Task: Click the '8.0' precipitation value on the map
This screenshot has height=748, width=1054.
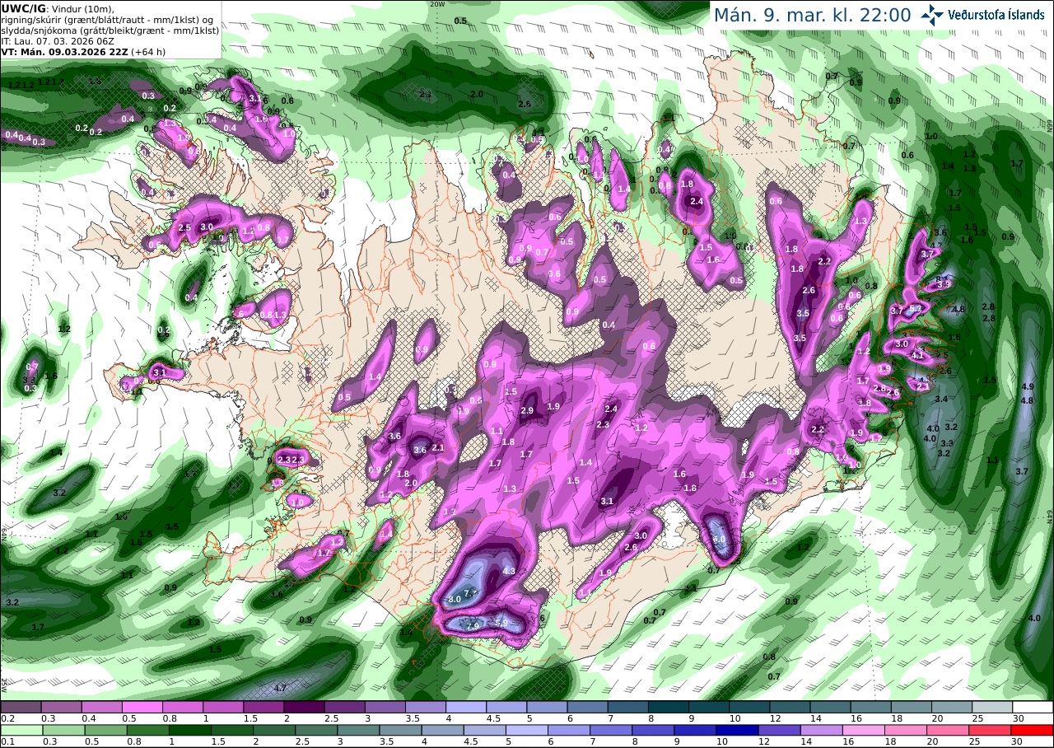Action: pyautogui.click(x=454, y=599)
